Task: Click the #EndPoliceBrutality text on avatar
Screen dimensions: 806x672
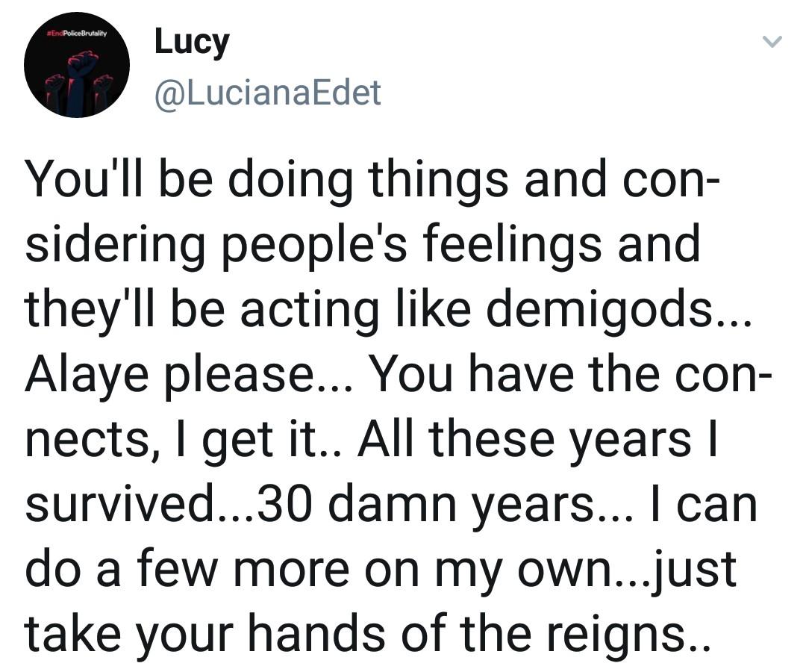Action: click(x=78, y=34)
